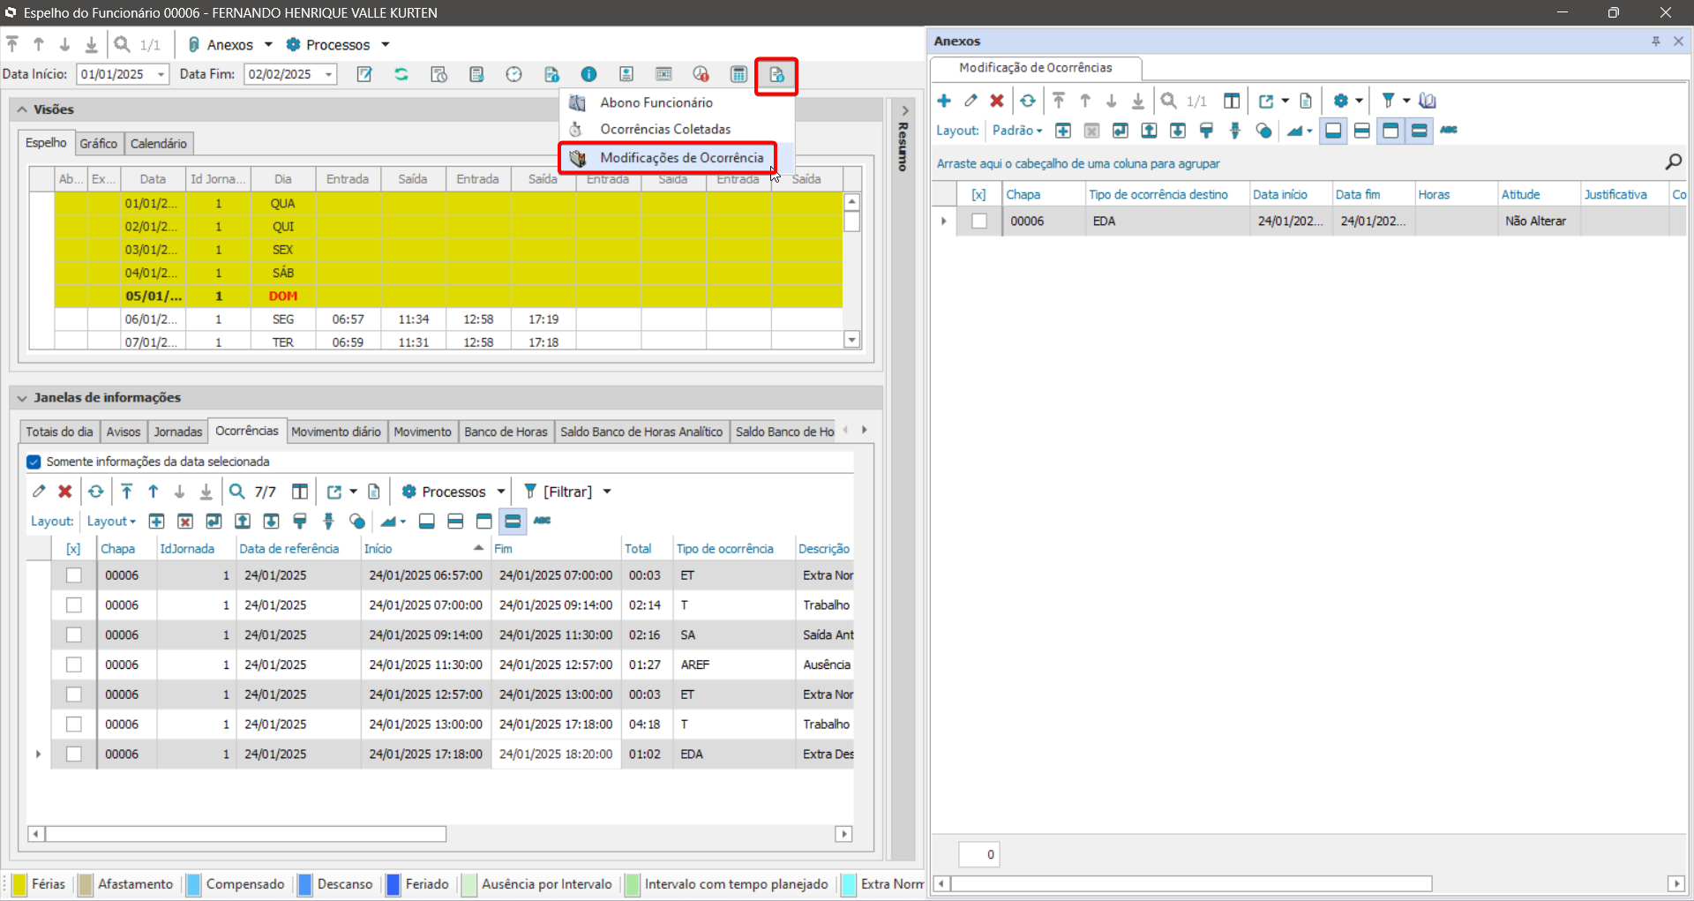1694x901 pixels.
Task: Check the row checkbox for EDA in Anexos
Action: click(x=979, y=221)
